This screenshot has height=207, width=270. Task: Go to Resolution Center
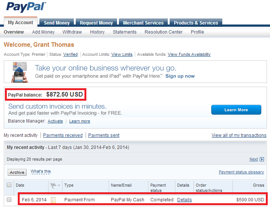pyautogui.click(x=164, y=32)
